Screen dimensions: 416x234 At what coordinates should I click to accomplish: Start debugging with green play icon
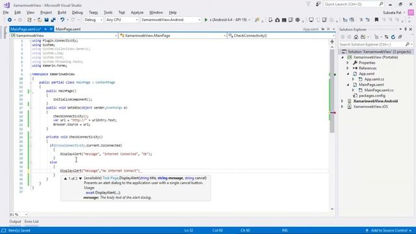tap(206, 20)
